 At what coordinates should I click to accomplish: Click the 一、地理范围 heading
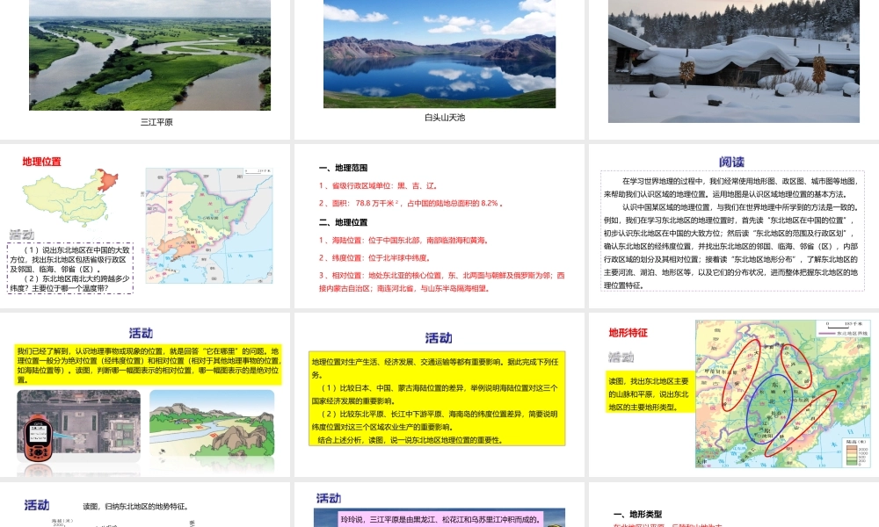(343, 168)
